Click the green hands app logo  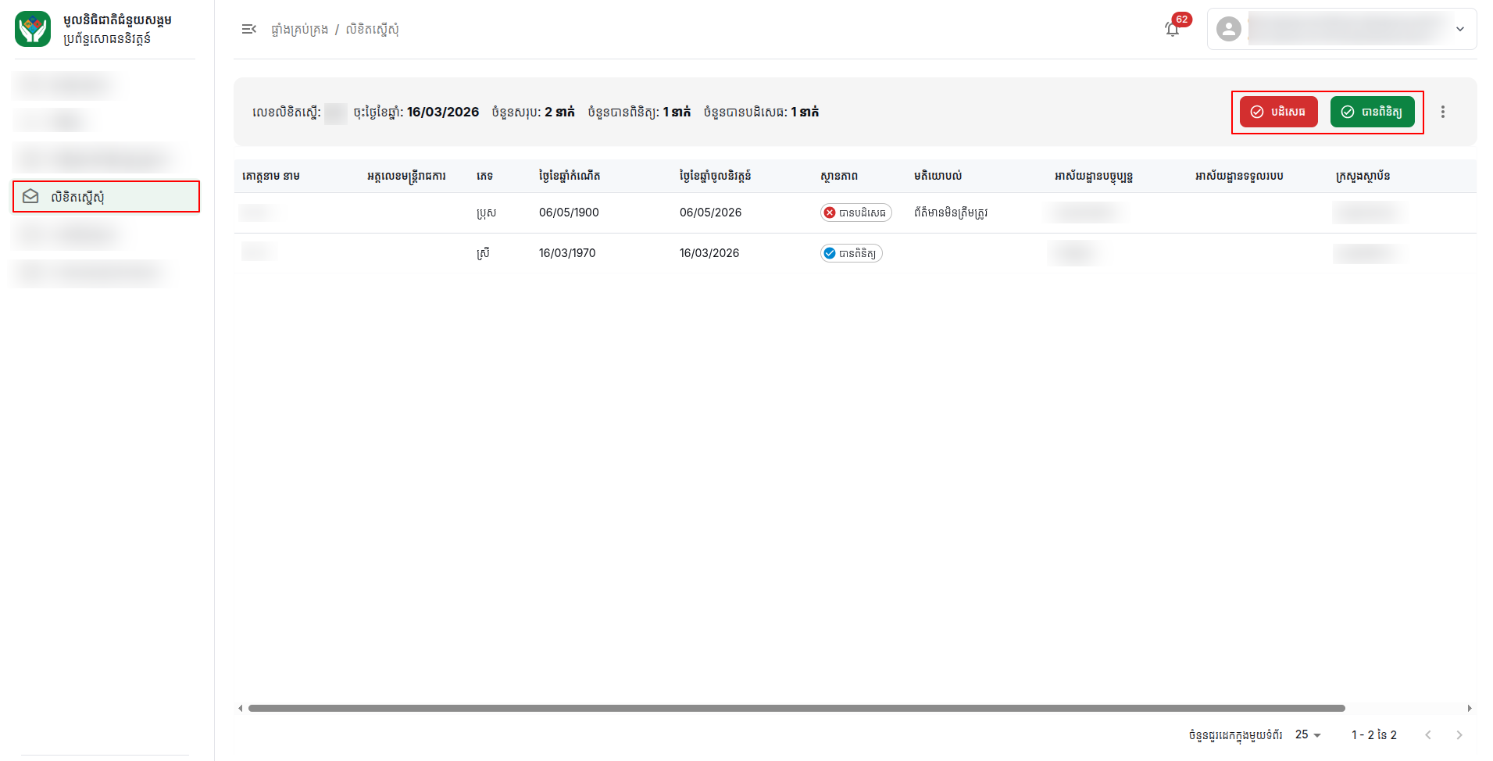[x=33, y=29]
